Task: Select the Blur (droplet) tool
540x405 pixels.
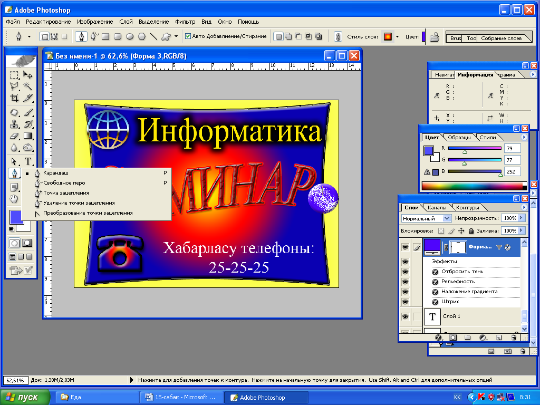Action: point(14,148)
